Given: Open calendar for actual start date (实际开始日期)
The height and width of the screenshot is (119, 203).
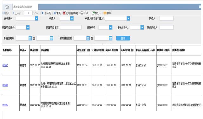Looking at the screenshot, I should (x=88, y=38).
